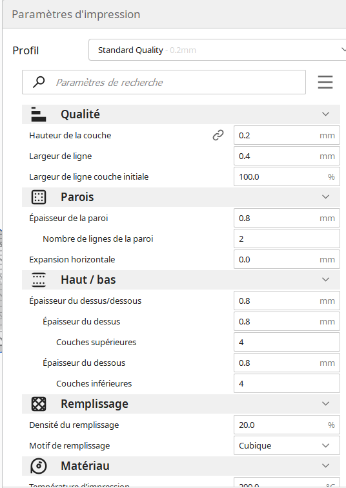This screenshot has width=346, height=488.
Task: Click the Couches inférieures label
Action: [94, 383]
